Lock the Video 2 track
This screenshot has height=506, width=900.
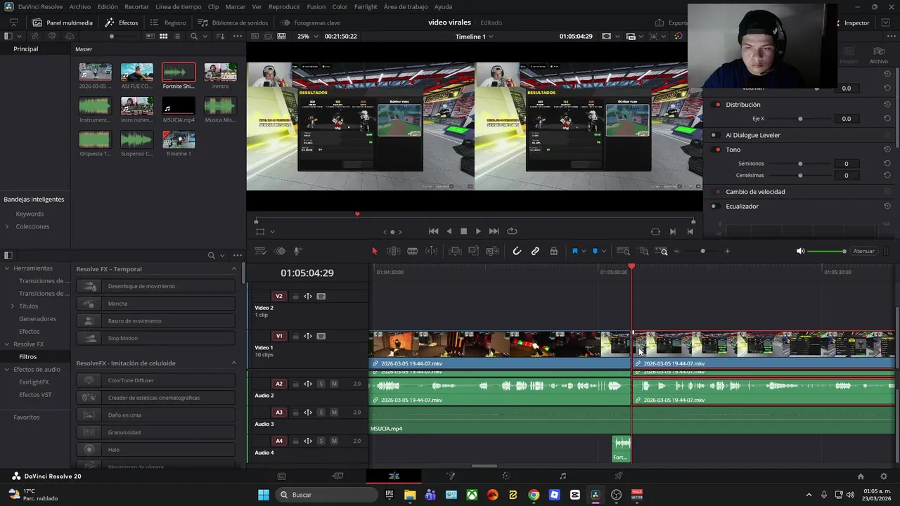click(x=295, y=297)
